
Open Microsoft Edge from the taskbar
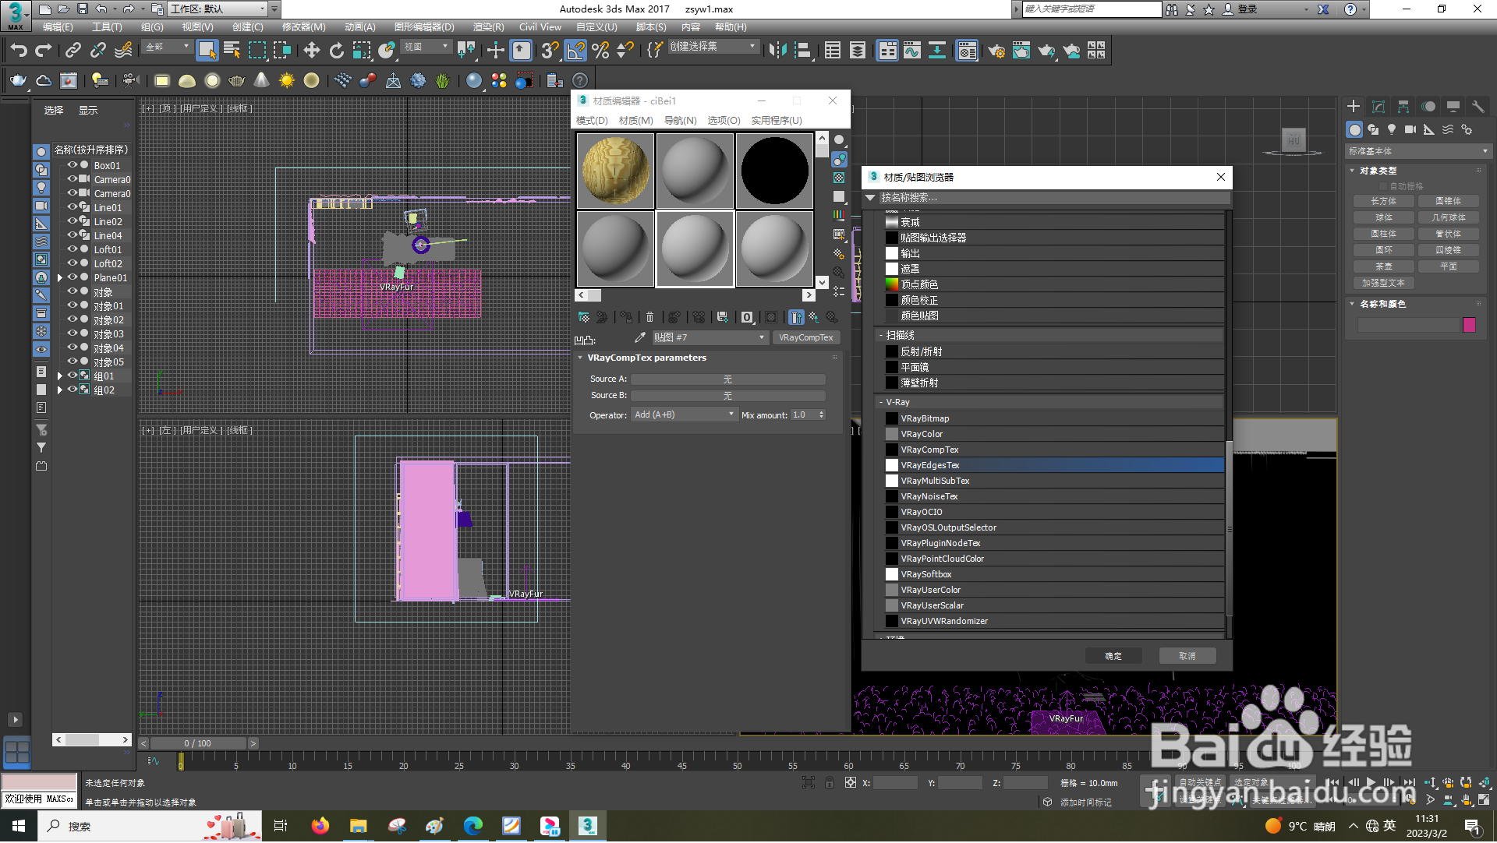coord(472,826)
